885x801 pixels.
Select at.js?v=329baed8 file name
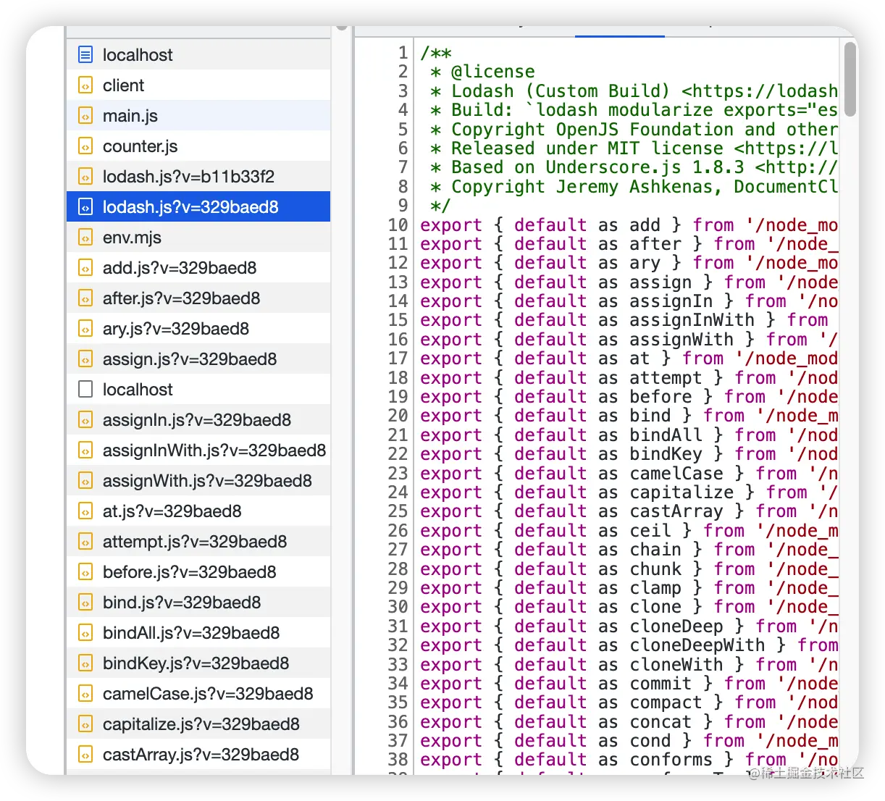[x=172, y=511]
